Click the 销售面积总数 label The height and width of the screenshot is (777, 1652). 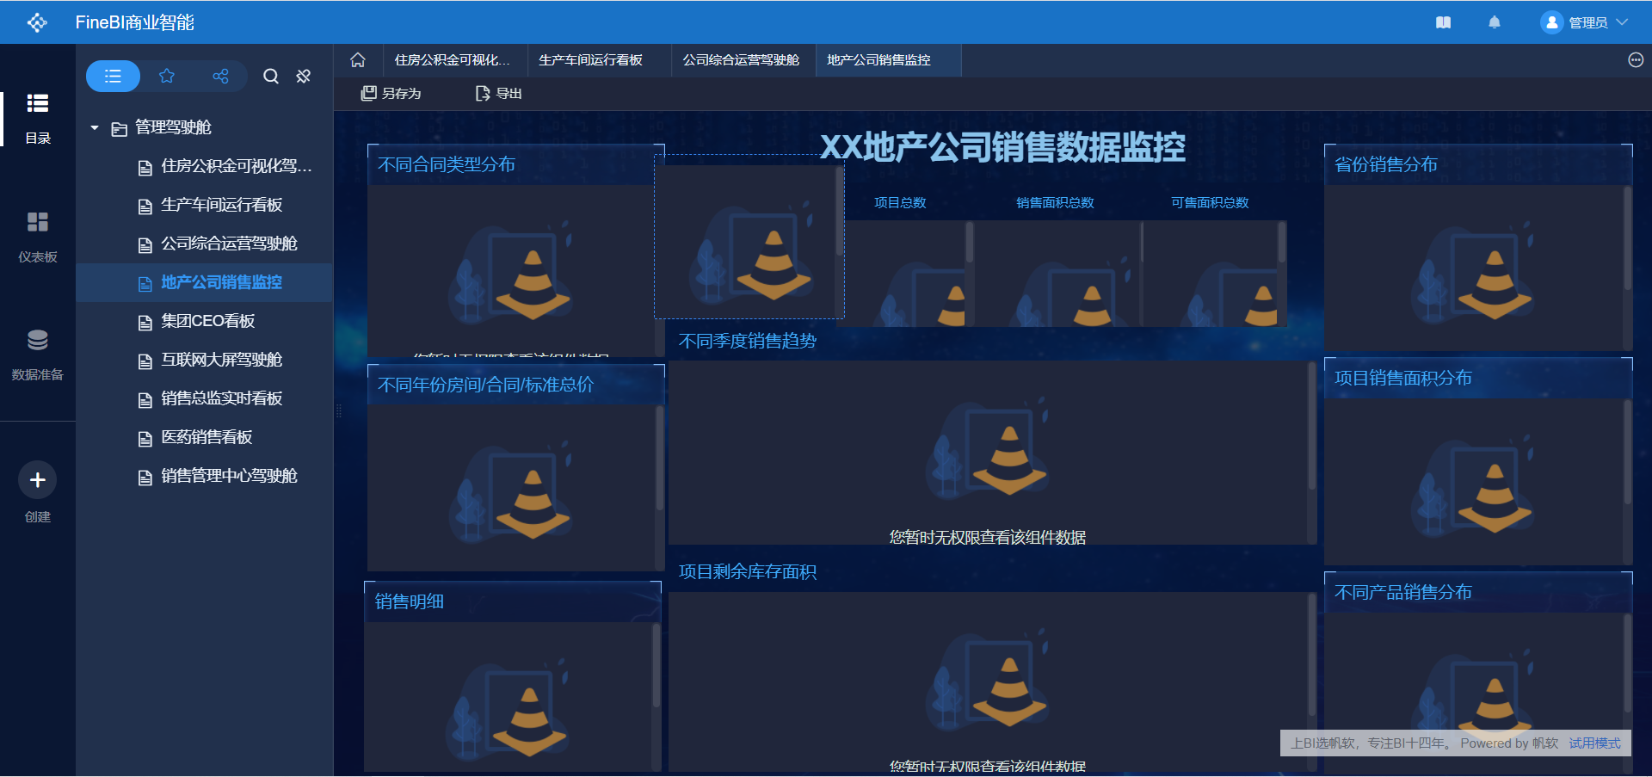point(1055,202)
